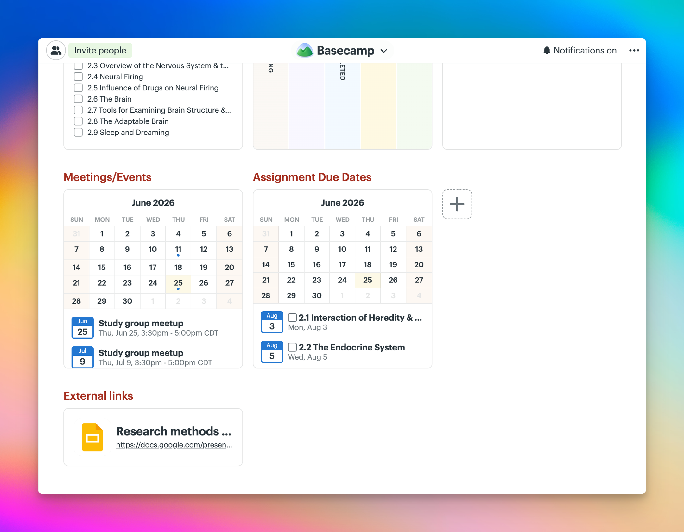Screen dimensions: 684x532
Task: Open 2.9 Sleep and Dreaming to-do text
Action: 128,132
